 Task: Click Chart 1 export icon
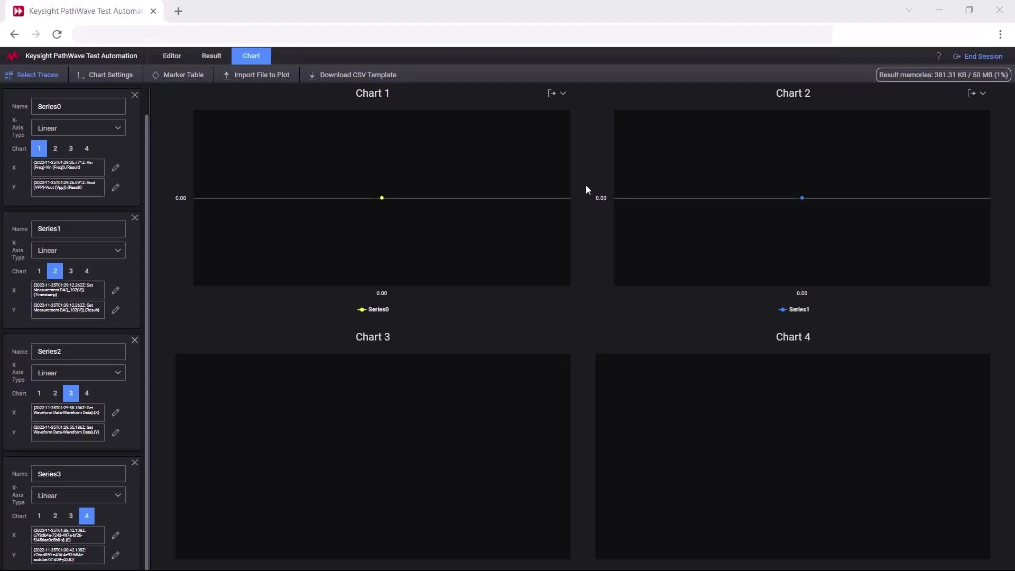click(x=552, y=93)
